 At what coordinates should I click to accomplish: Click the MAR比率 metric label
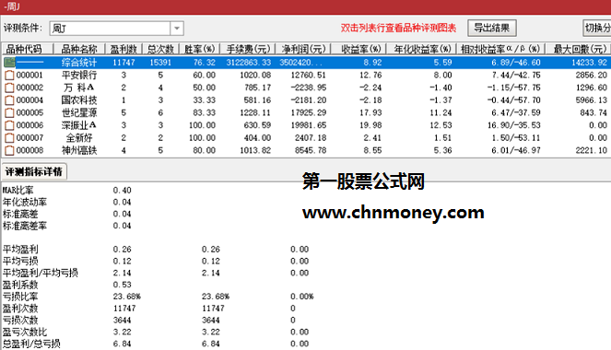18,191
